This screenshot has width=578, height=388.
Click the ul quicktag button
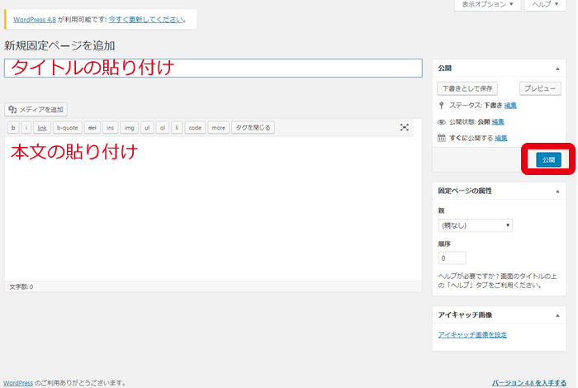(x=147, y=127)
